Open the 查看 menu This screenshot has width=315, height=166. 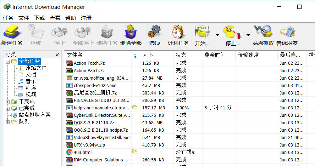[x=55, y=18]
